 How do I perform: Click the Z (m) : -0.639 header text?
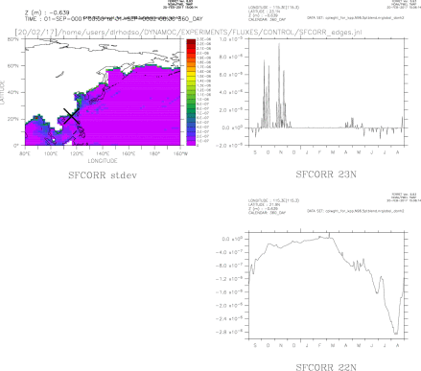point(47,12)
